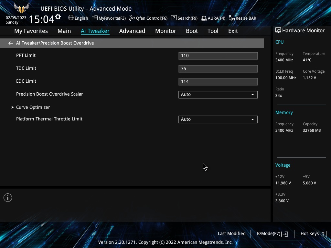Click the memory Capacity 32768 MB value
This screenshot has height=248, width=331.
(312, 130)
